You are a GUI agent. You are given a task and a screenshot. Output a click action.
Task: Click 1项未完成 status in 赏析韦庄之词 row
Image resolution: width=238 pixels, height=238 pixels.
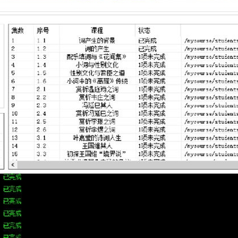[x=152, y=97]
